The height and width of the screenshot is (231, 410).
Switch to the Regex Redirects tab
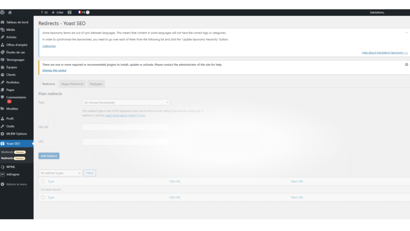pos(73,84)
